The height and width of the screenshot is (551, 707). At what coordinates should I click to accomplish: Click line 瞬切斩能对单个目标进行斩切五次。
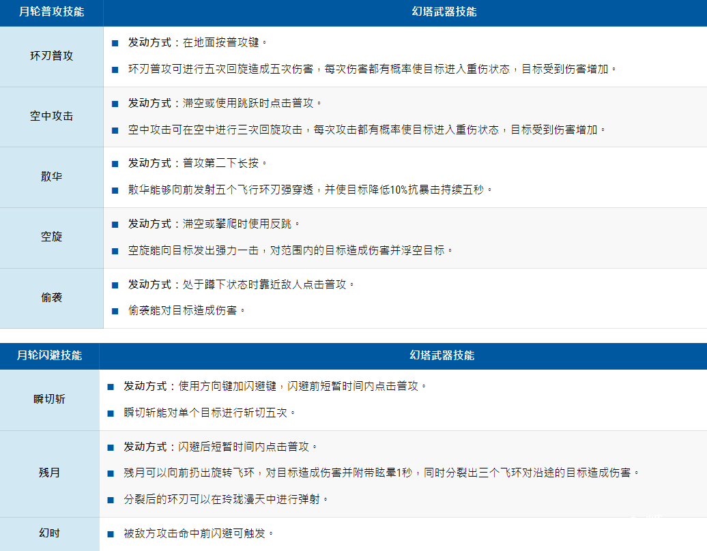pos(210,413)
